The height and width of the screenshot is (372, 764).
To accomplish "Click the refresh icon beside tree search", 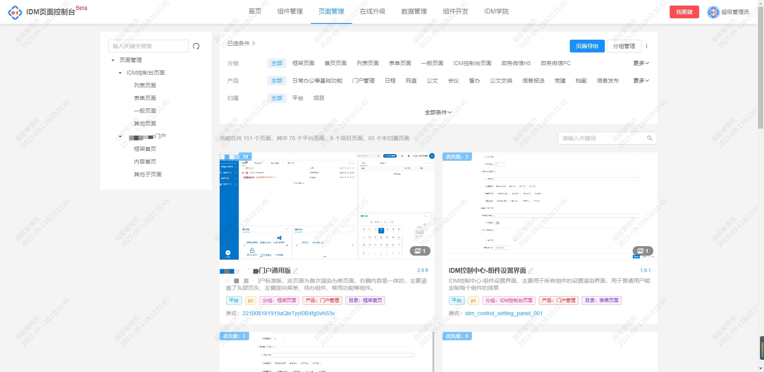I will [x=196, y=46].
